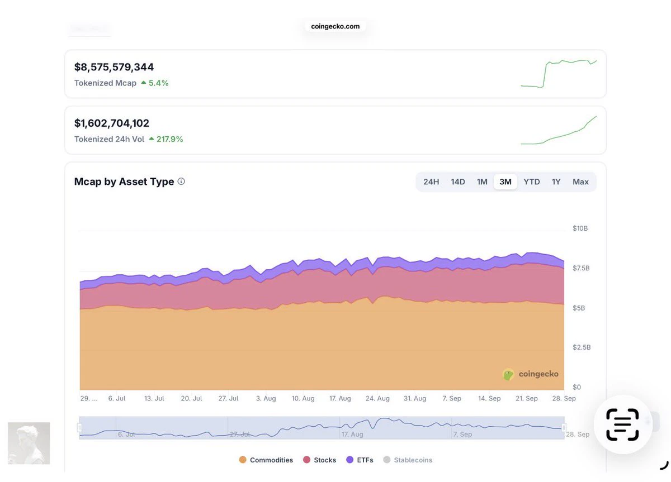
Task: Select the 3M time range
Action: [x=505, y=182]
